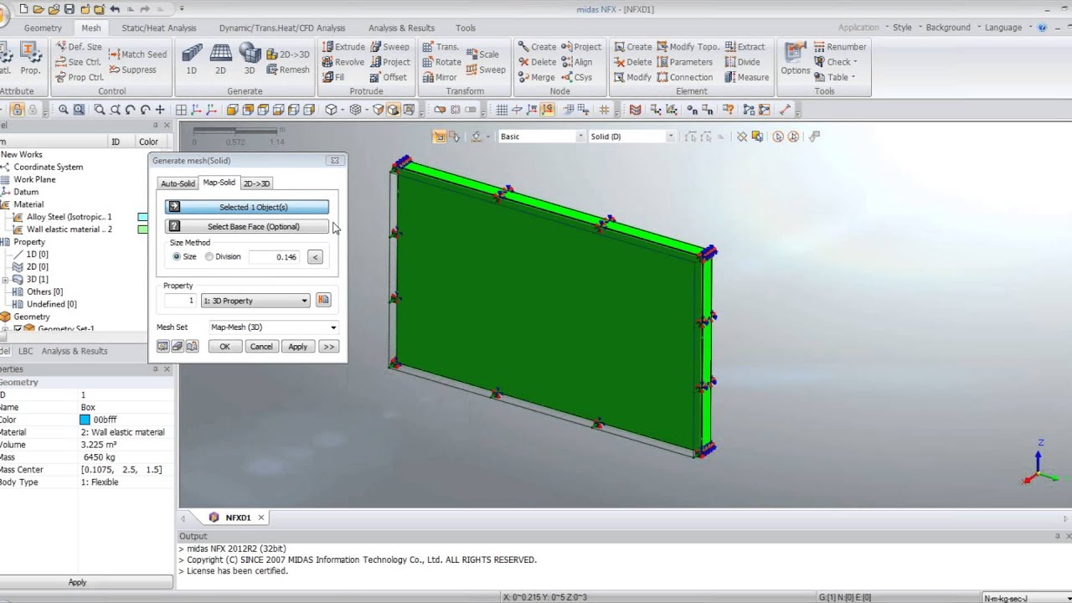Click the Modify Topo. element tool
Viewport: 1072px width, 603px height.
pyautogui.click(x=688, y=47)
